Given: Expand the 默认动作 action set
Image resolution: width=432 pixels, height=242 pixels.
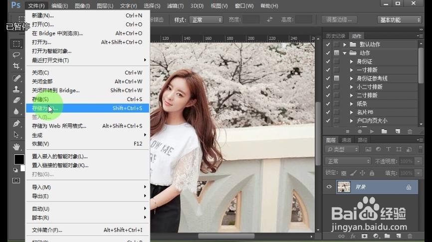Looking at the screenshot, I should pyautogui.click(x=345, y=44).
